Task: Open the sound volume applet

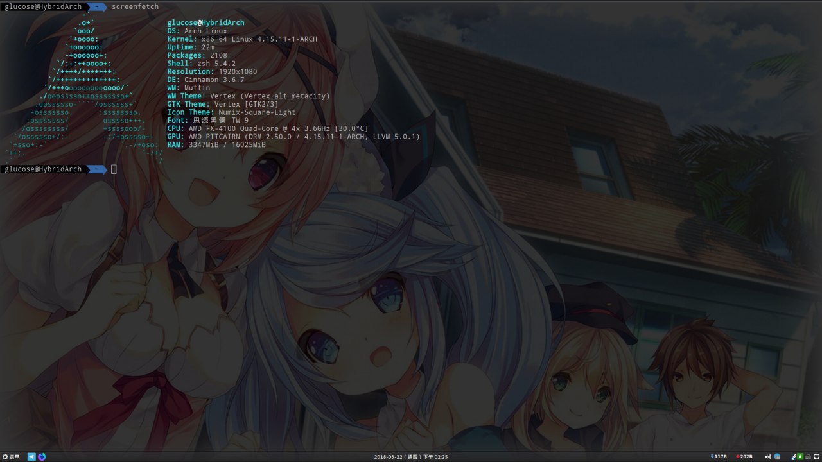Action: pos(769,457)
